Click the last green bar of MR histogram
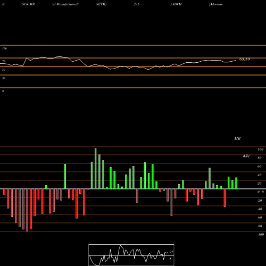Screen dimensions: 266x266 pyautogui.click(x=236, y=183)
